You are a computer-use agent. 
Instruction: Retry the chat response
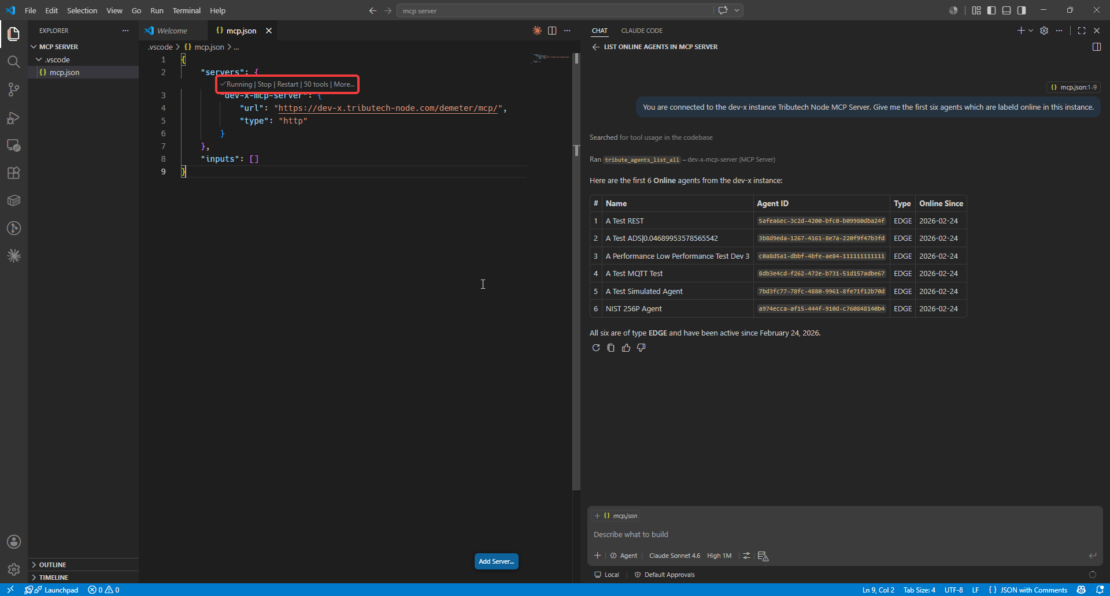pos(596,348)
